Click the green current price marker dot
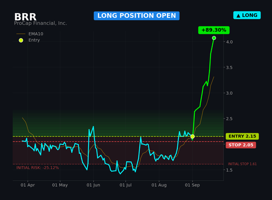 (x=214, y=38)
